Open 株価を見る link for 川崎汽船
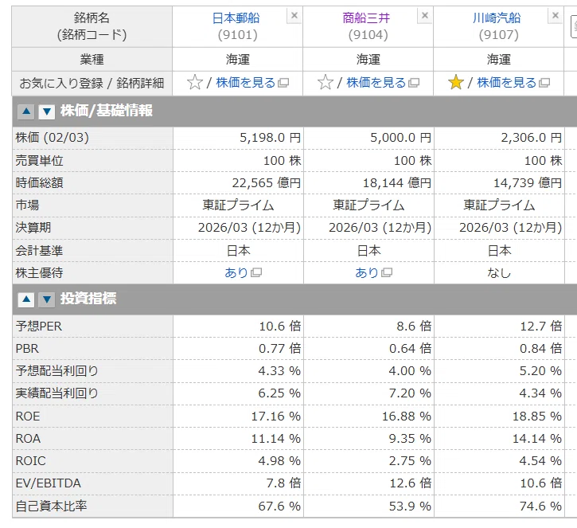 [507, 83]
